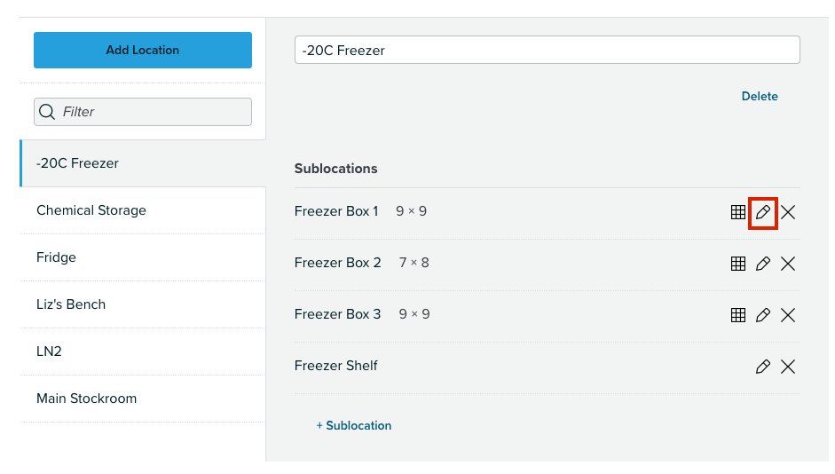The height and width of the screenshot is (474, 835).
Task: Select the LN2 location
Action: pos(143,352)
